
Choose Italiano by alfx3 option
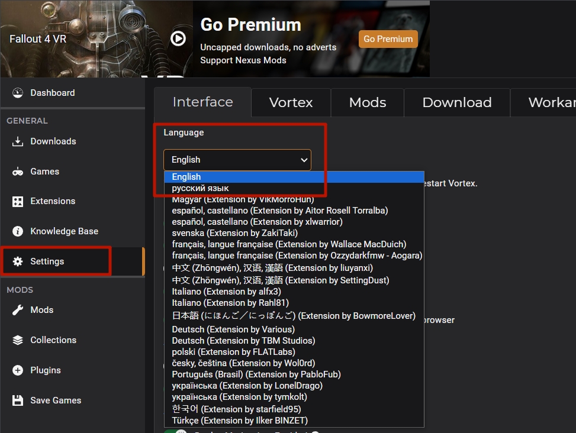294,292
